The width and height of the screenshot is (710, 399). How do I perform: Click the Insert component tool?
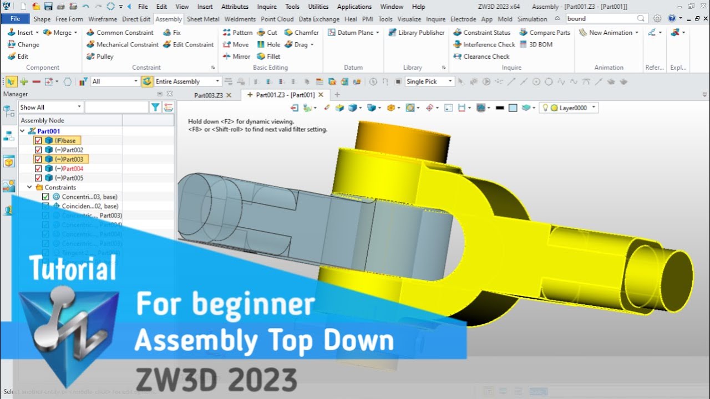[20, 33]
